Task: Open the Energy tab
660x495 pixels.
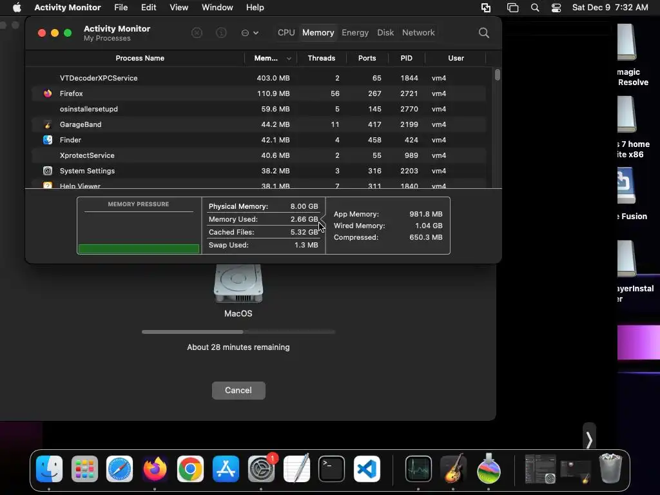Action: [x=355, y=32]
